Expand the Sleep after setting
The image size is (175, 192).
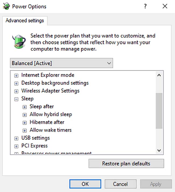click(24, 107)
